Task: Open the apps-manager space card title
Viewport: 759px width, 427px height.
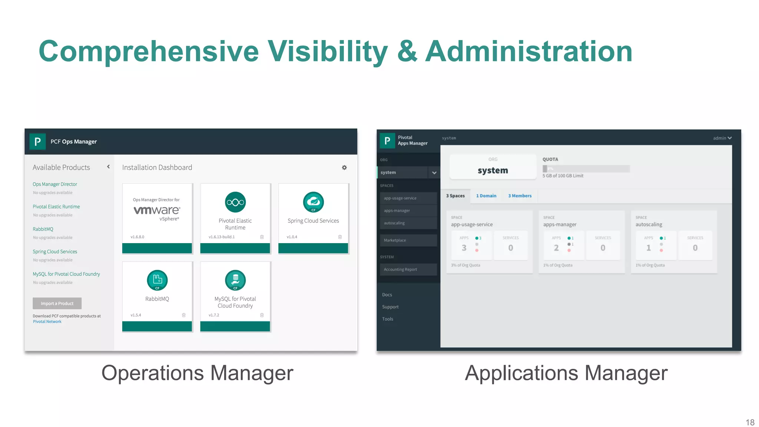Action: (560, 224)
